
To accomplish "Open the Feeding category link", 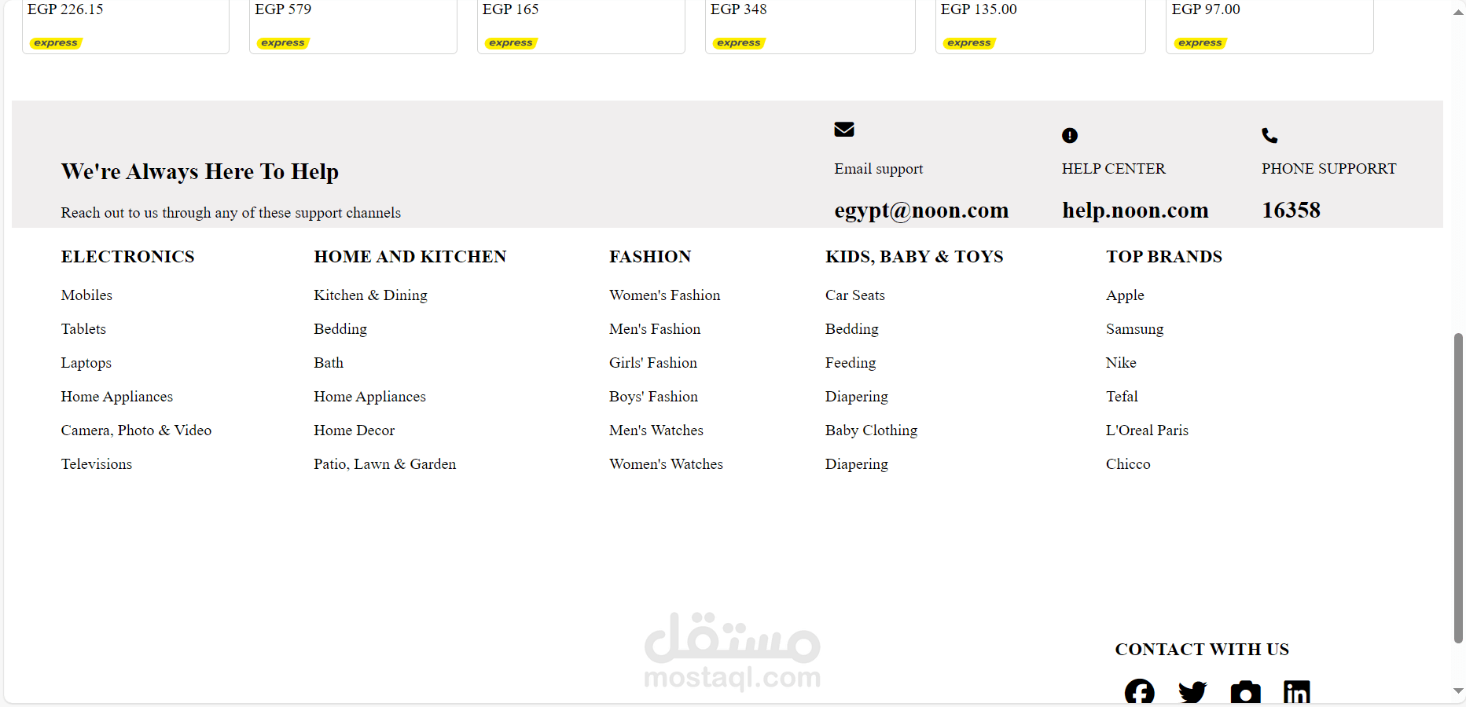I will click(851, 363).
